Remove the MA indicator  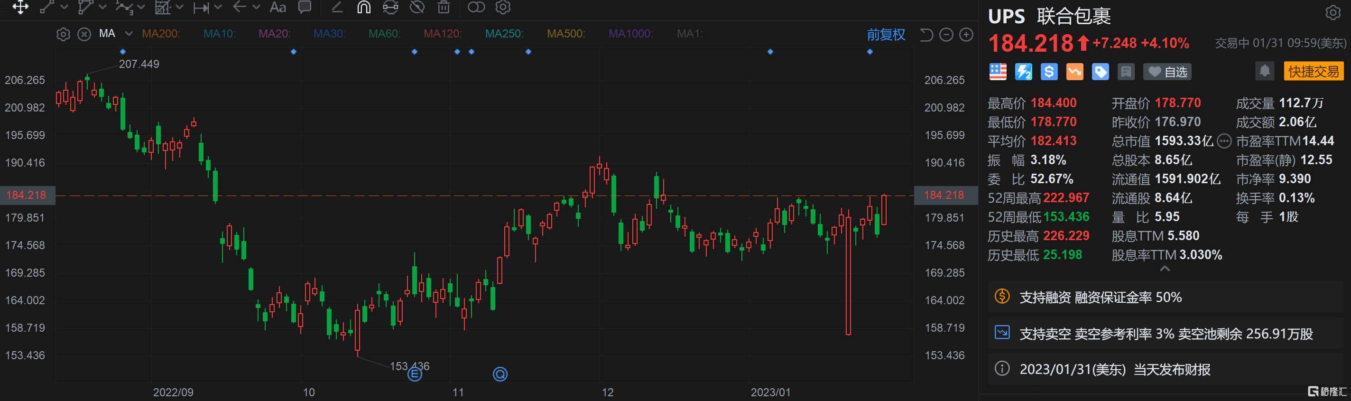coord(84,35)
